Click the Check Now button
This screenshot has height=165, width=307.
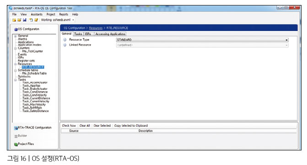point(69,126)
